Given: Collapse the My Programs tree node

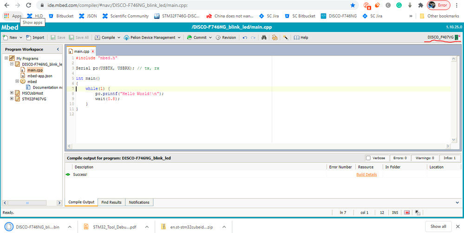Looking at the screenshot, I should (x=6, y=58).
